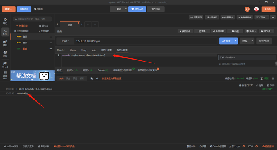
Task: Click the plus icon after response time
Action: tap(273, 78)
